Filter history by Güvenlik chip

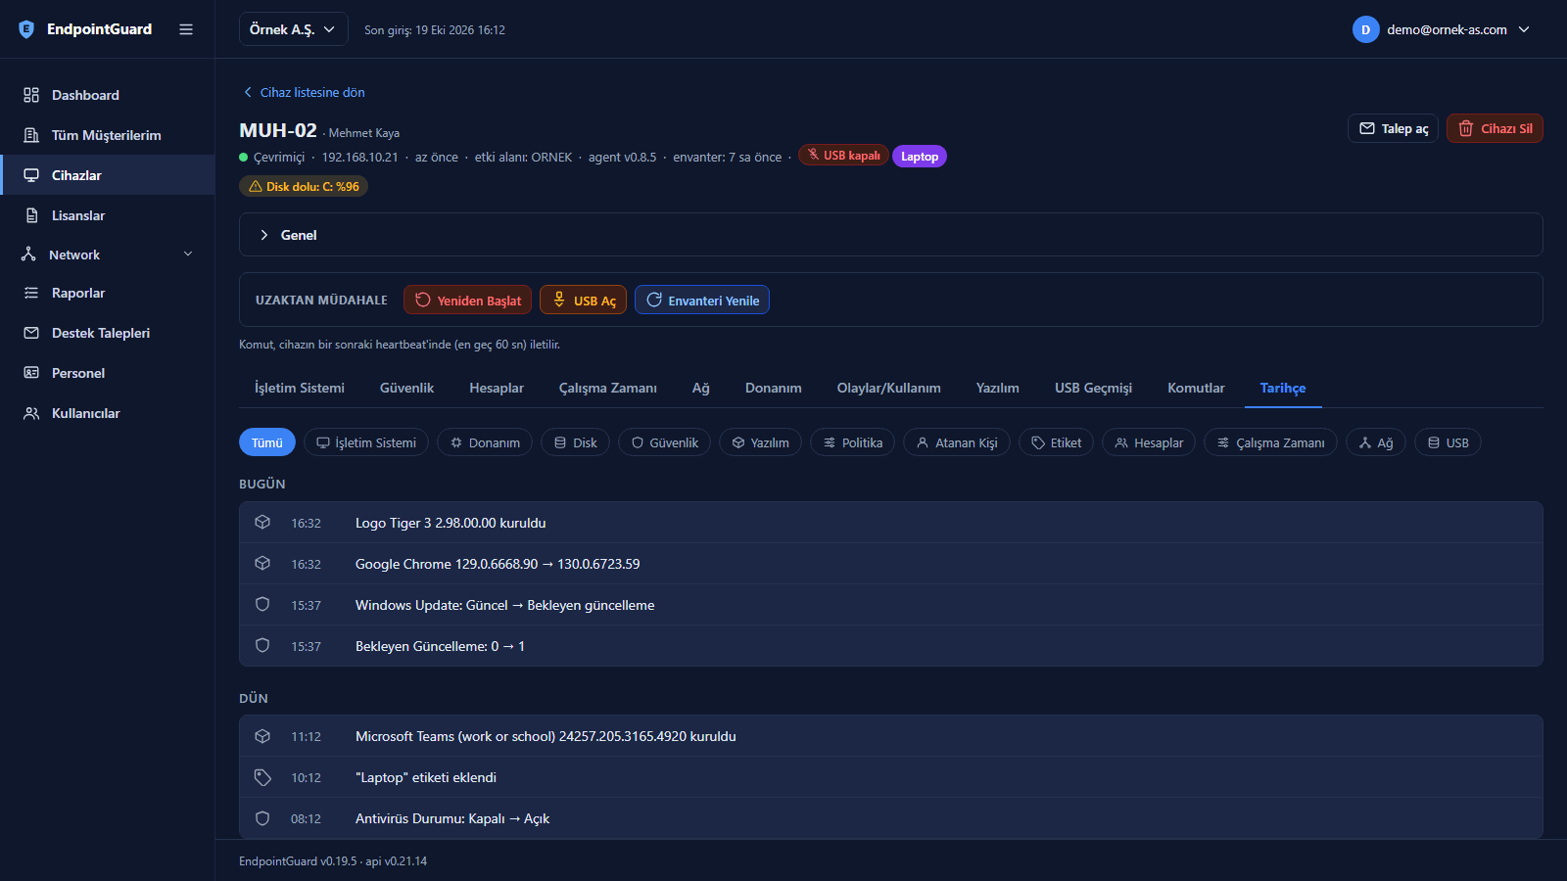click(664, 442)
